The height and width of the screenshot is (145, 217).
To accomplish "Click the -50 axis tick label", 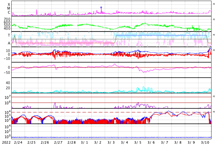I will (7, 72).
